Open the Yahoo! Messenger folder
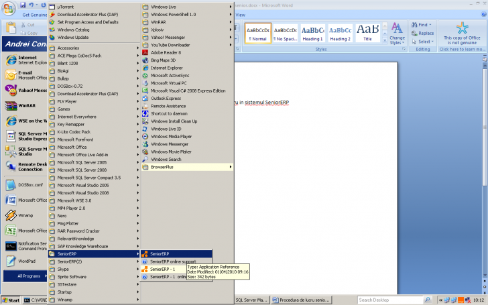Image resolution: width=488 pixels, height=305 pixels. (188, 38)
